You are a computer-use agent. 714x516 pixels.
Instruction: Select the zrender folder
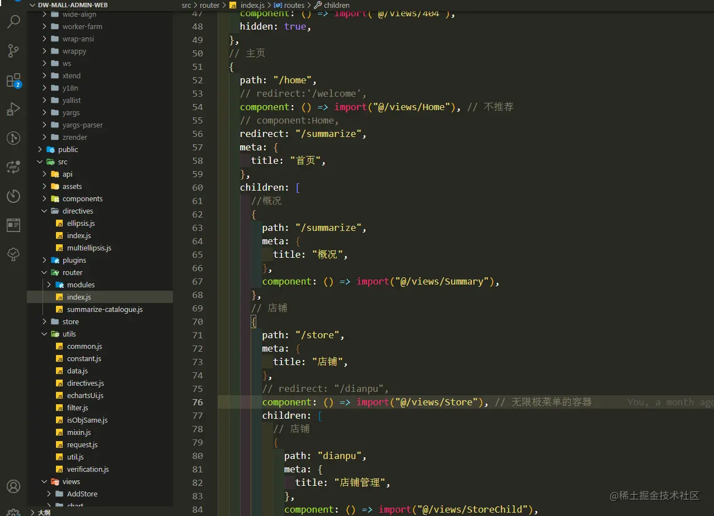pyautogui.click(x=100, y=137)
